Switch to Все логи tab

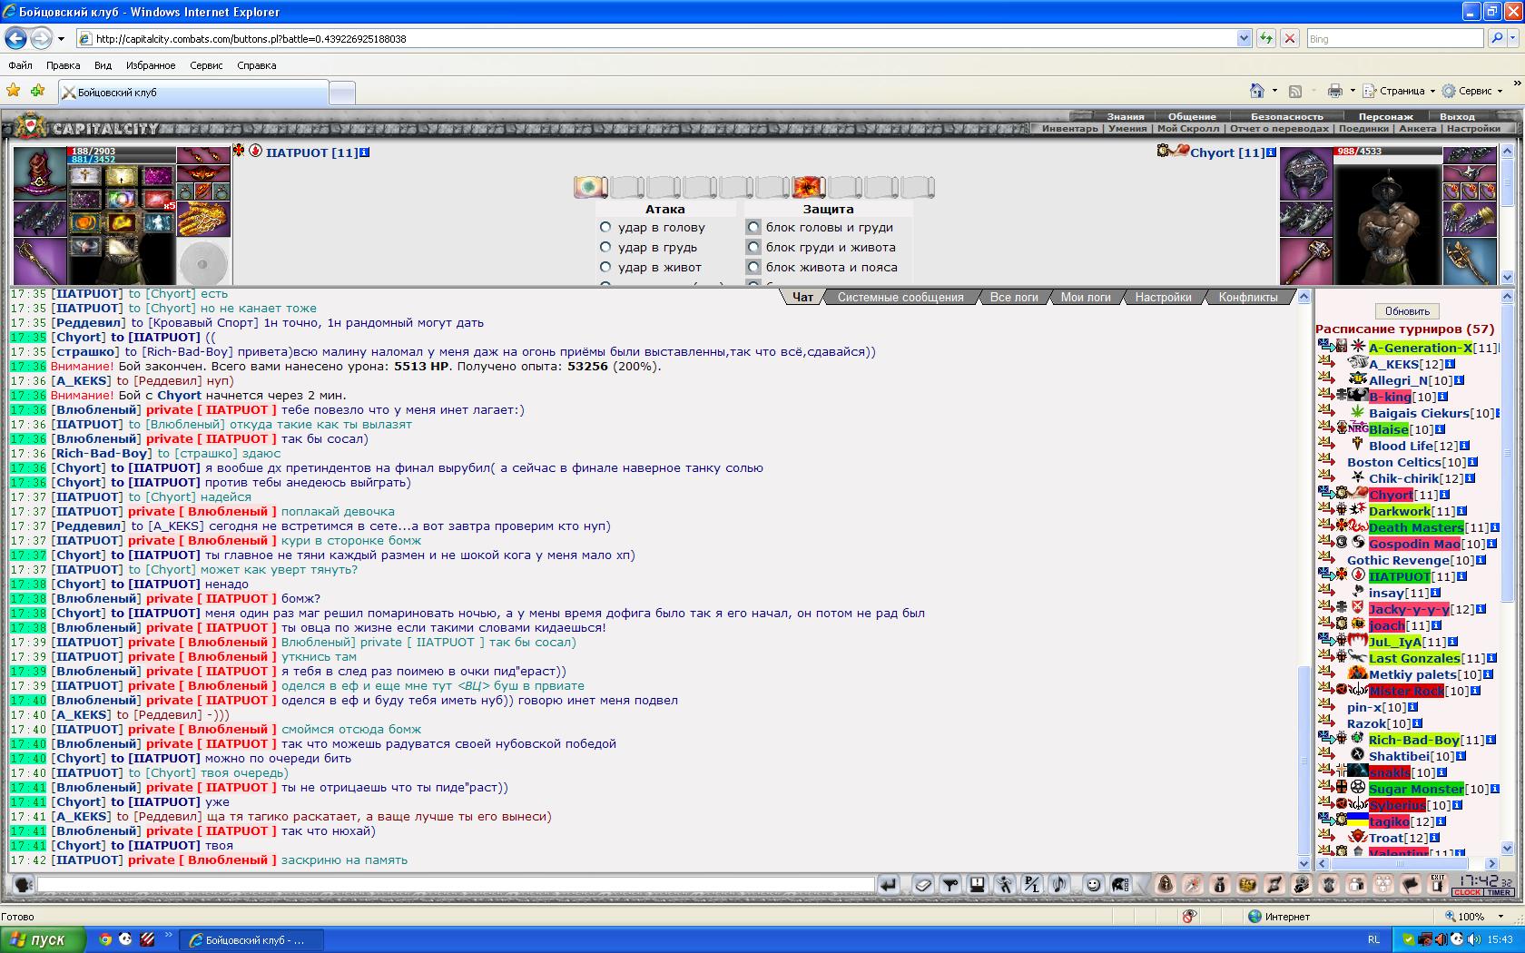pyautogui.click(x=1014, y=297)
